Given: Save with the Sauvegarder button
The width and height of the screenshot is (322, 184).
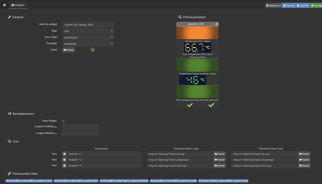Looking at the screenshot, I should coord(316,6).
